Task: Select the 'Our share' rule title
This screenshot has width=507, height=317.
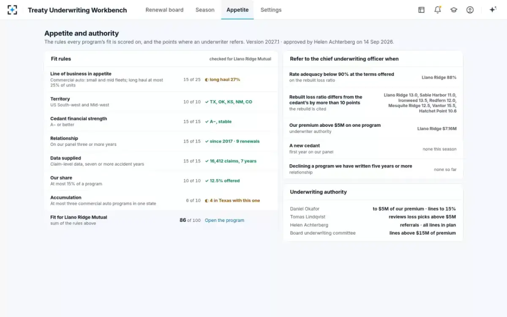Action: 61,178
